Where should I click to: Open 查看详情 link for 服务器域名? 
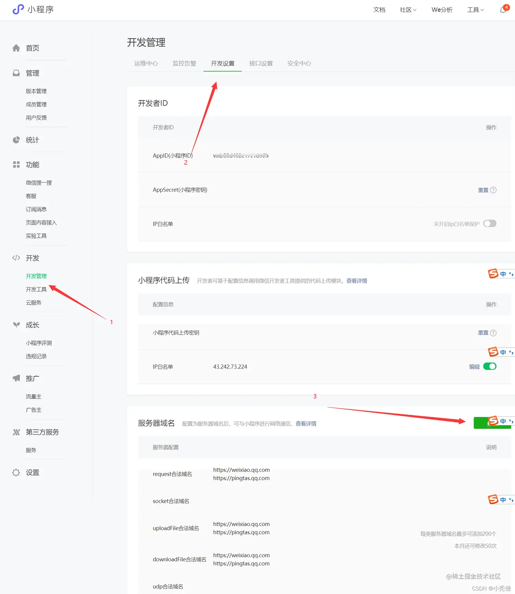306,423
